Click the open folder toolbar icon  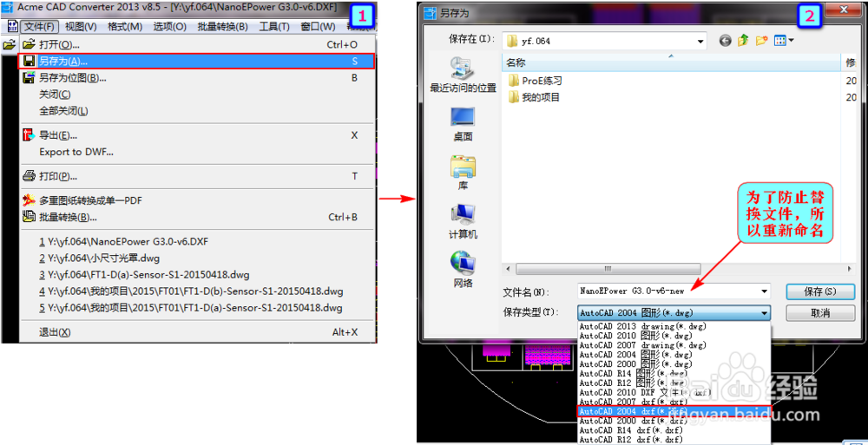click(x=9, y=45)
